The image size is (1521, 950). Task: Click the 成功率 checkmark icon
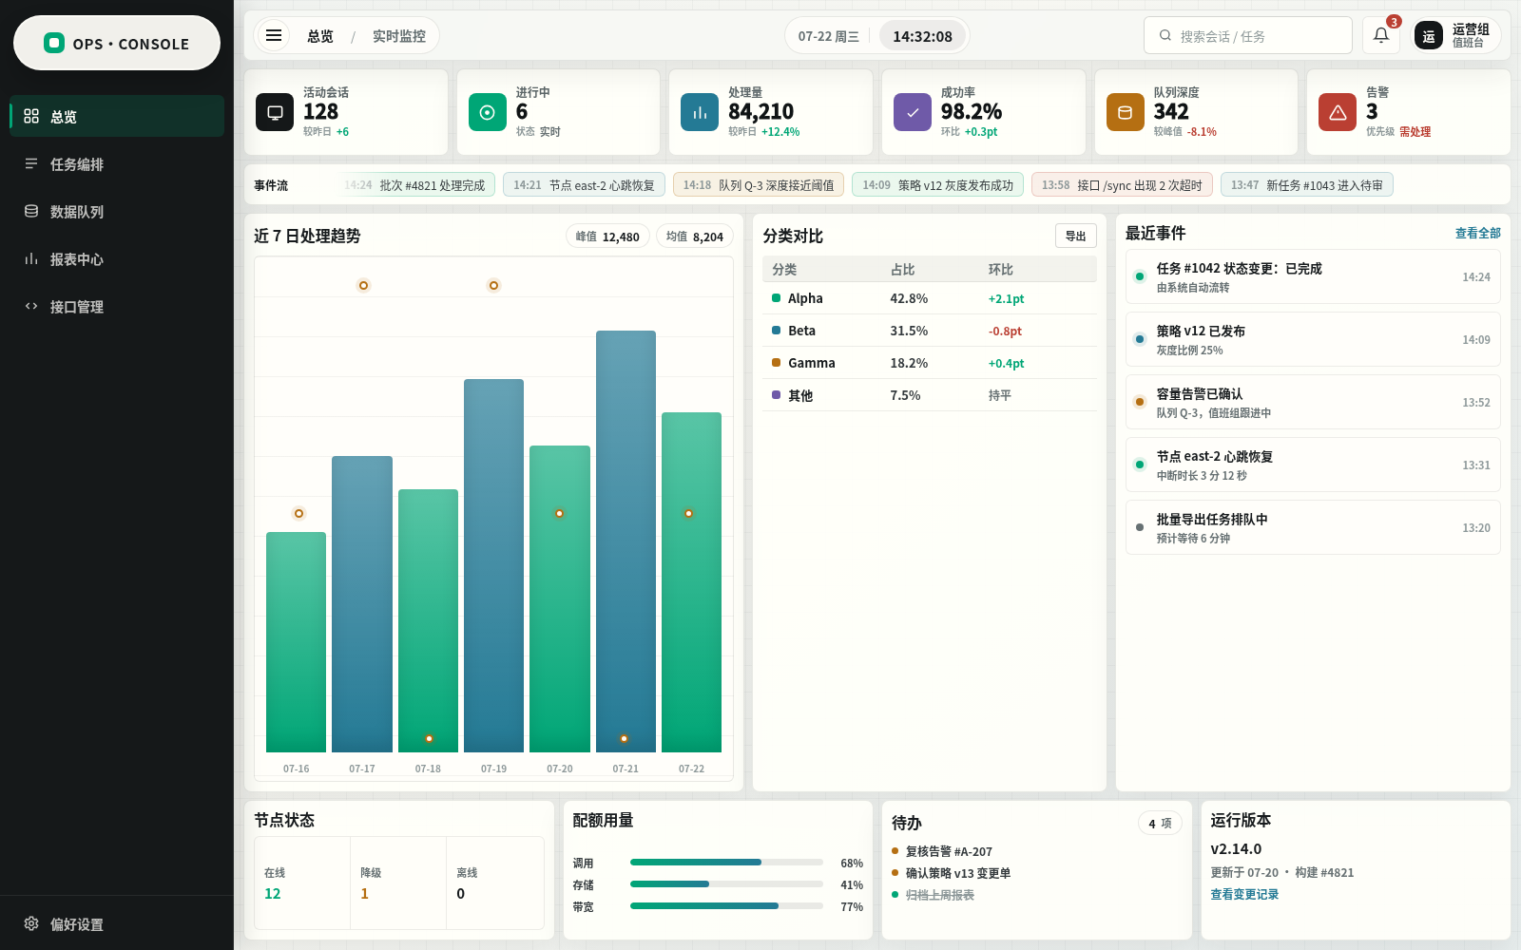tap(913, 112)
